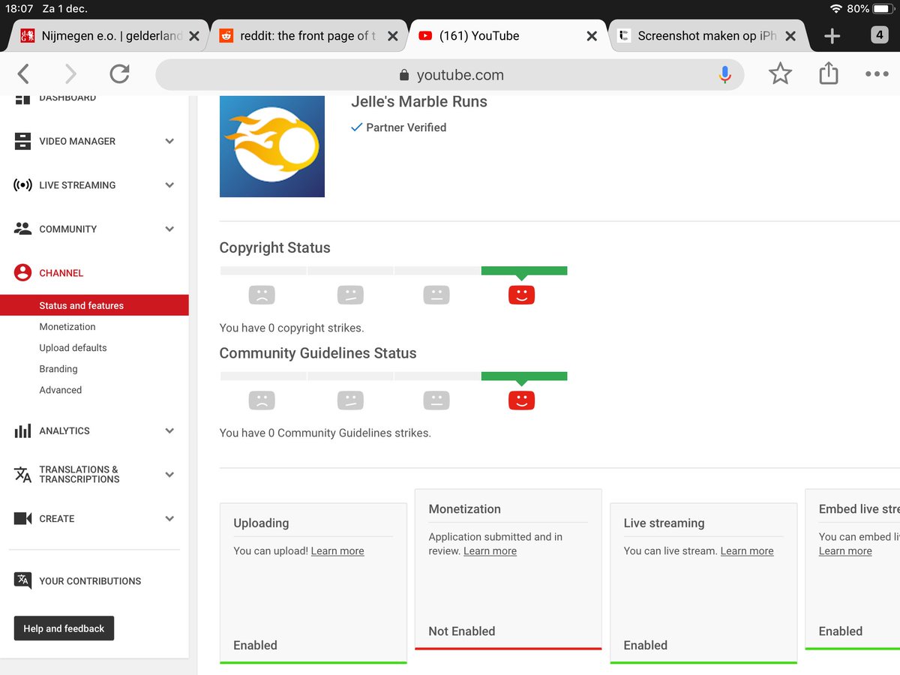Click the red smiley under Copyright Status
900x675 pixels.
(x=521, y=295)
